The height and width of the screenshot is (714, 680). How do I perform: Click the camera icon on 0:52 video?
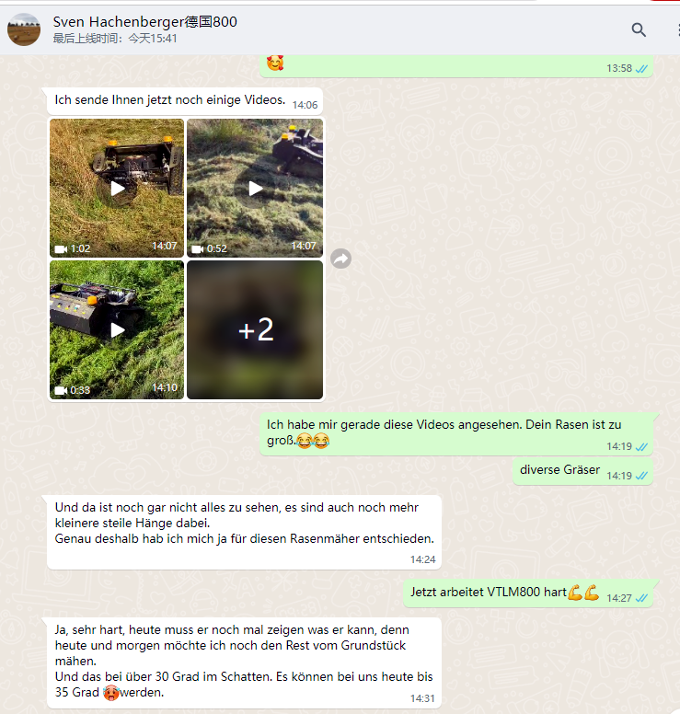click(x=198, y=249)
